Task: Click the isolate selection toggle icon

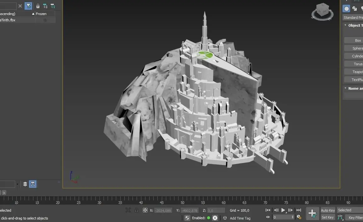Action: click(128, 210)
